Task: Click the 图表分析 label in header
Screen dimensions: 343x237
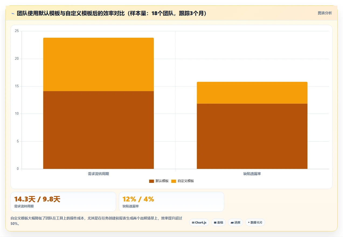Action: [325, 13]
